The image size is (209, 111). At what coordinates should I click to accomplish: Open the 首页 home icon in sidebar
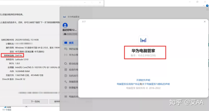66,43
